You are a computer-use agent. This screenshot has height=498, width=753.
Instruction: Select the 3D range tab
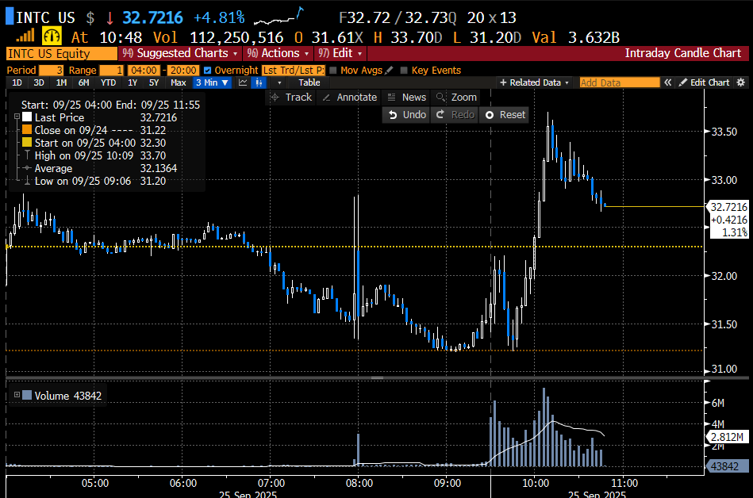coord(39,82)
